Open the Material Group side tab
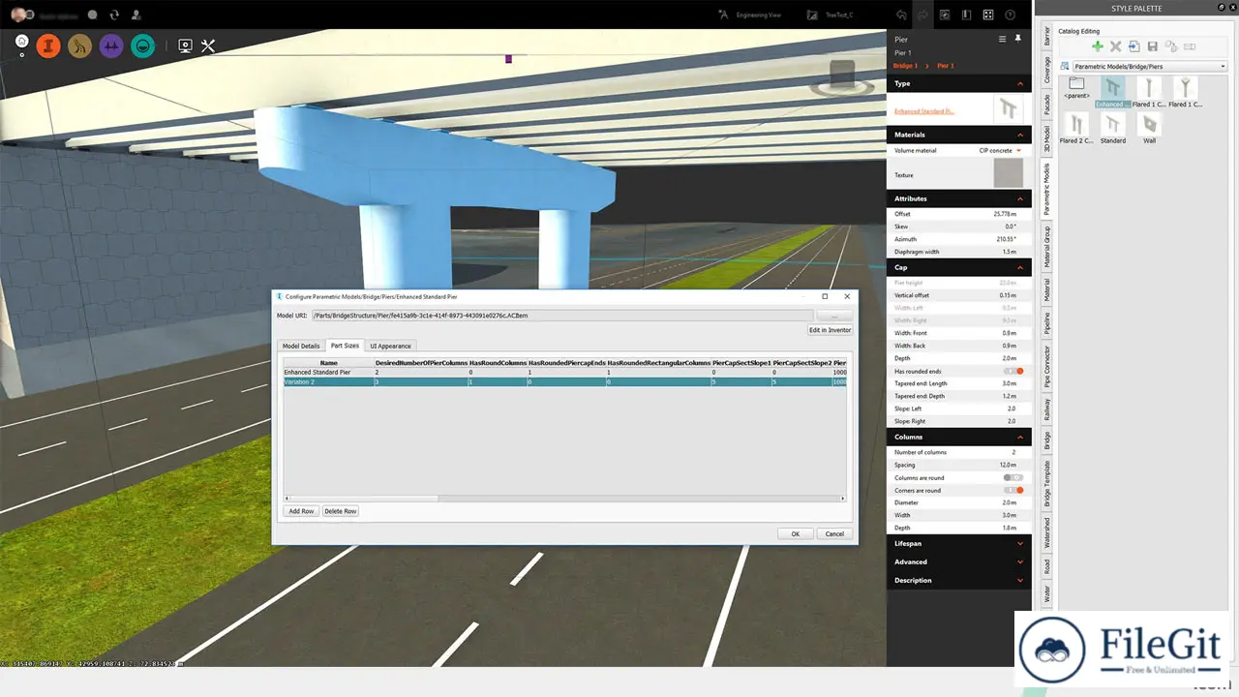Viewport: 1239px width, 697px height. (1046, 246)
